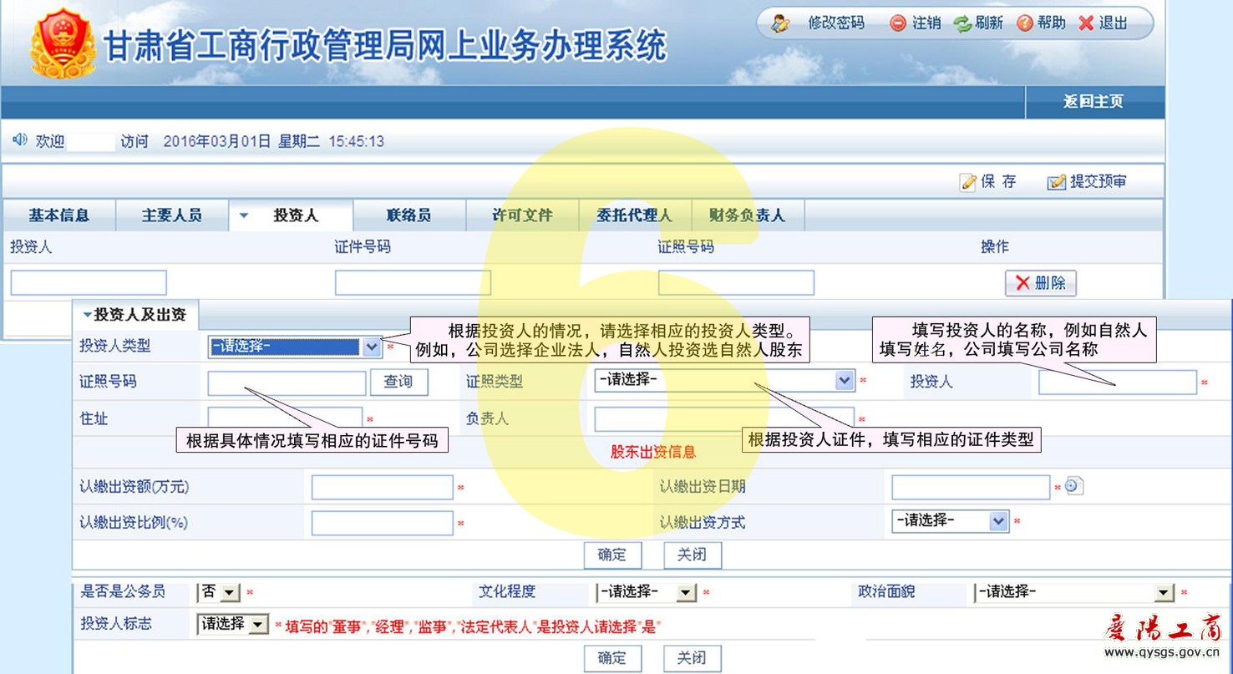Click the national emblem logo
This screenshot has height=674, width=1233.
coord(63,43)
